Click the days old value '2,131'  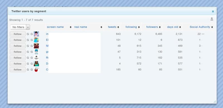tap(179, 34)
